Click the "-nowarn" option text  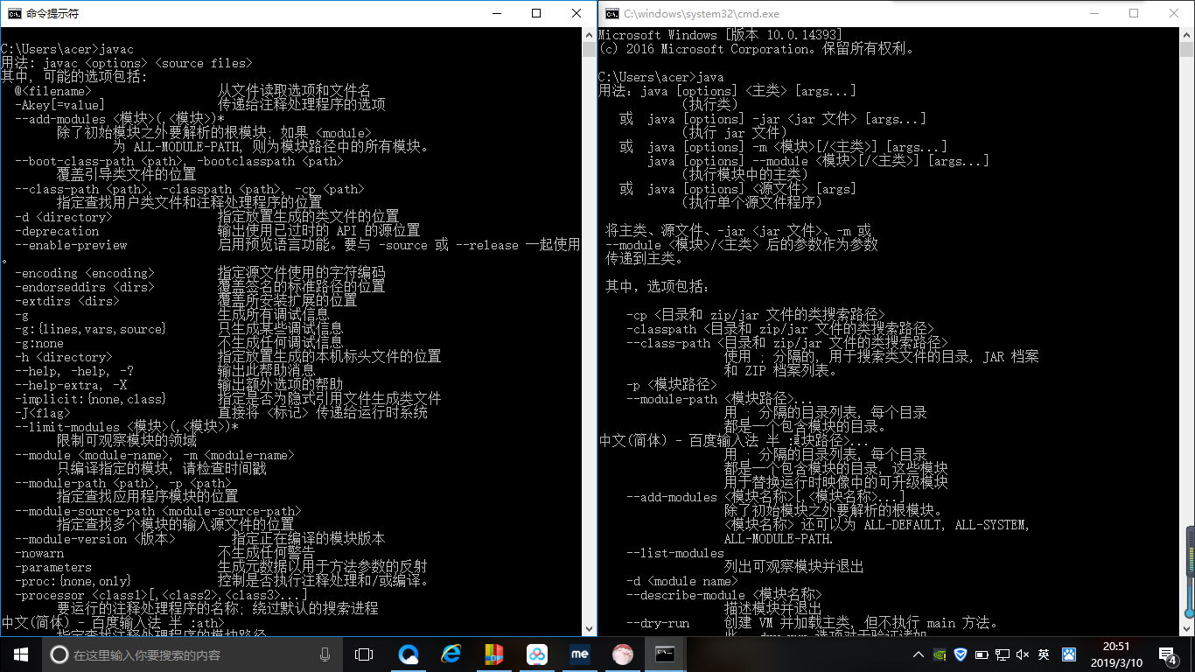point(39,554)
